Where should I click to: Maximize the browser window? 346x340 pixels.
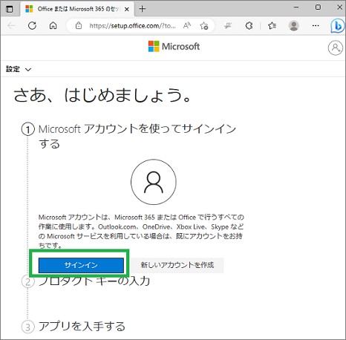(318, 7)
